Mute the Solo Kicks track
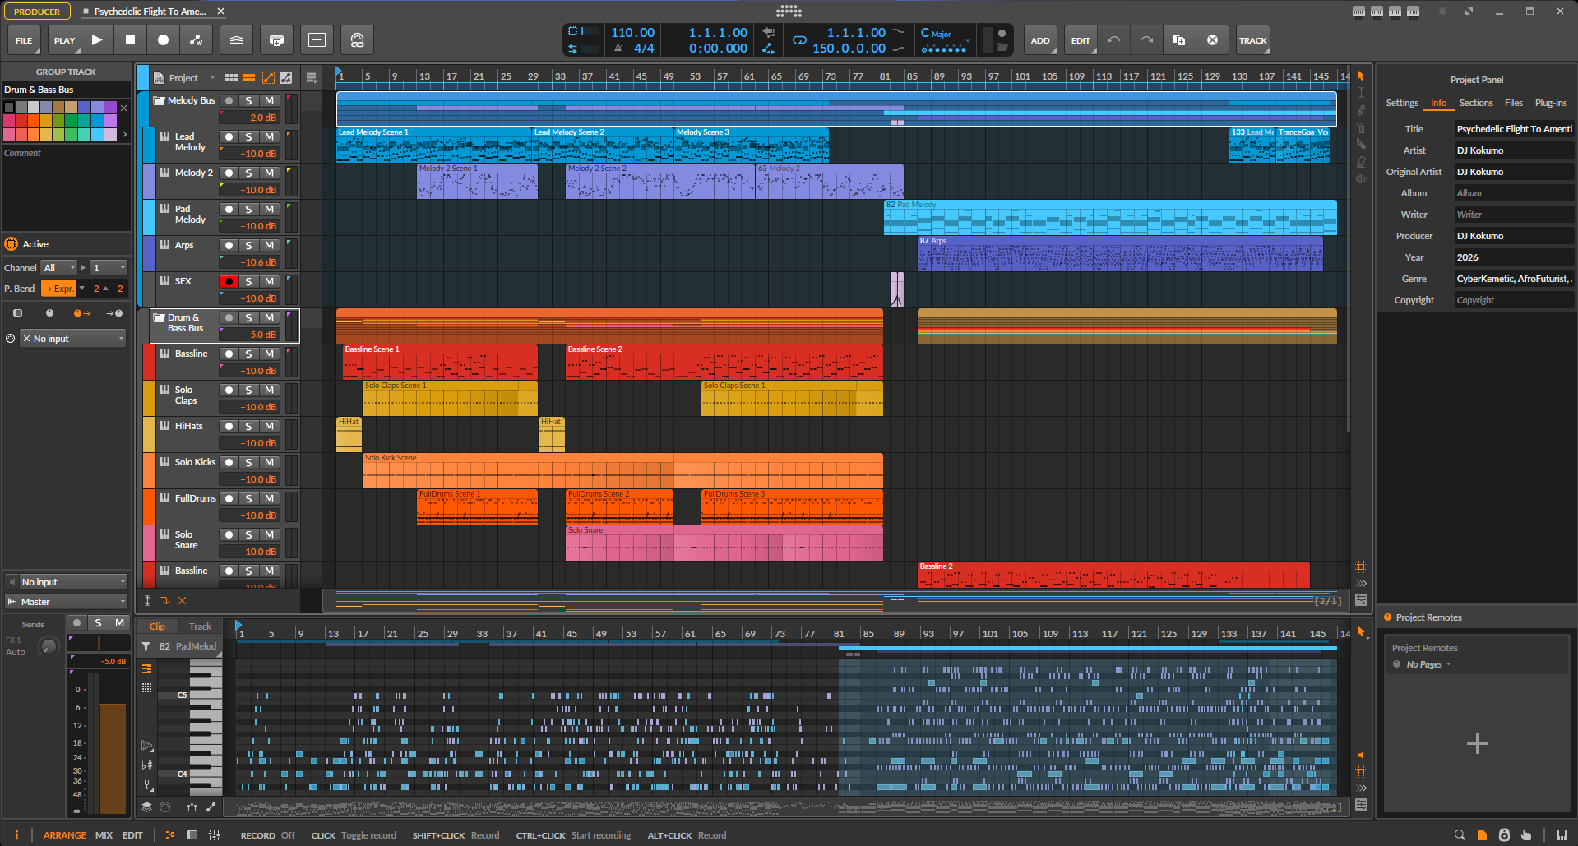Image resolution: width=1578 pixels, height=846 pixels. click(269, 462)
